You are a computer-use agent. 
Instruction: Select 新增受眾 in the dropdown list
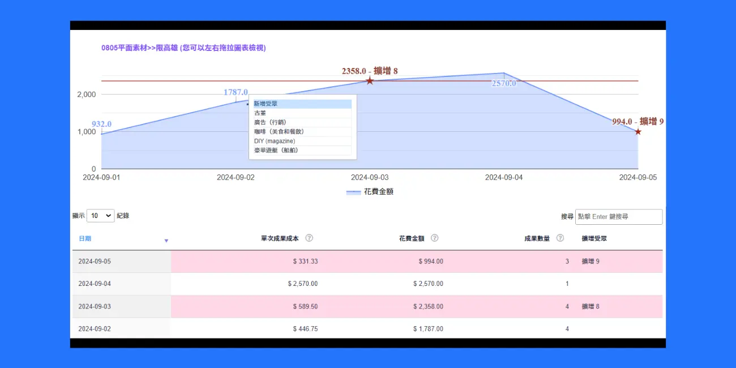(x=302, y=104)
